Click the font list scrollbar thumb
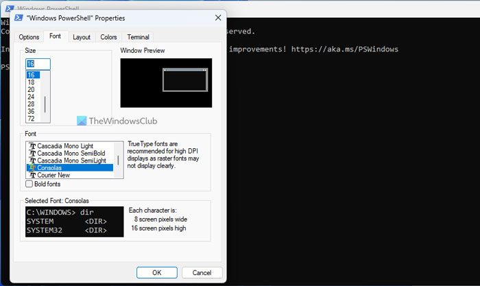The width and height of the screenshot is (480, 286). tap(118, 160)
